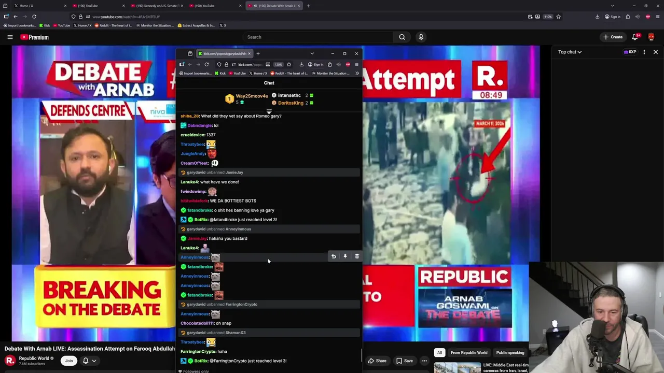Toggle picture-in-picture icon in main address bar

click(x=530, y=17)
